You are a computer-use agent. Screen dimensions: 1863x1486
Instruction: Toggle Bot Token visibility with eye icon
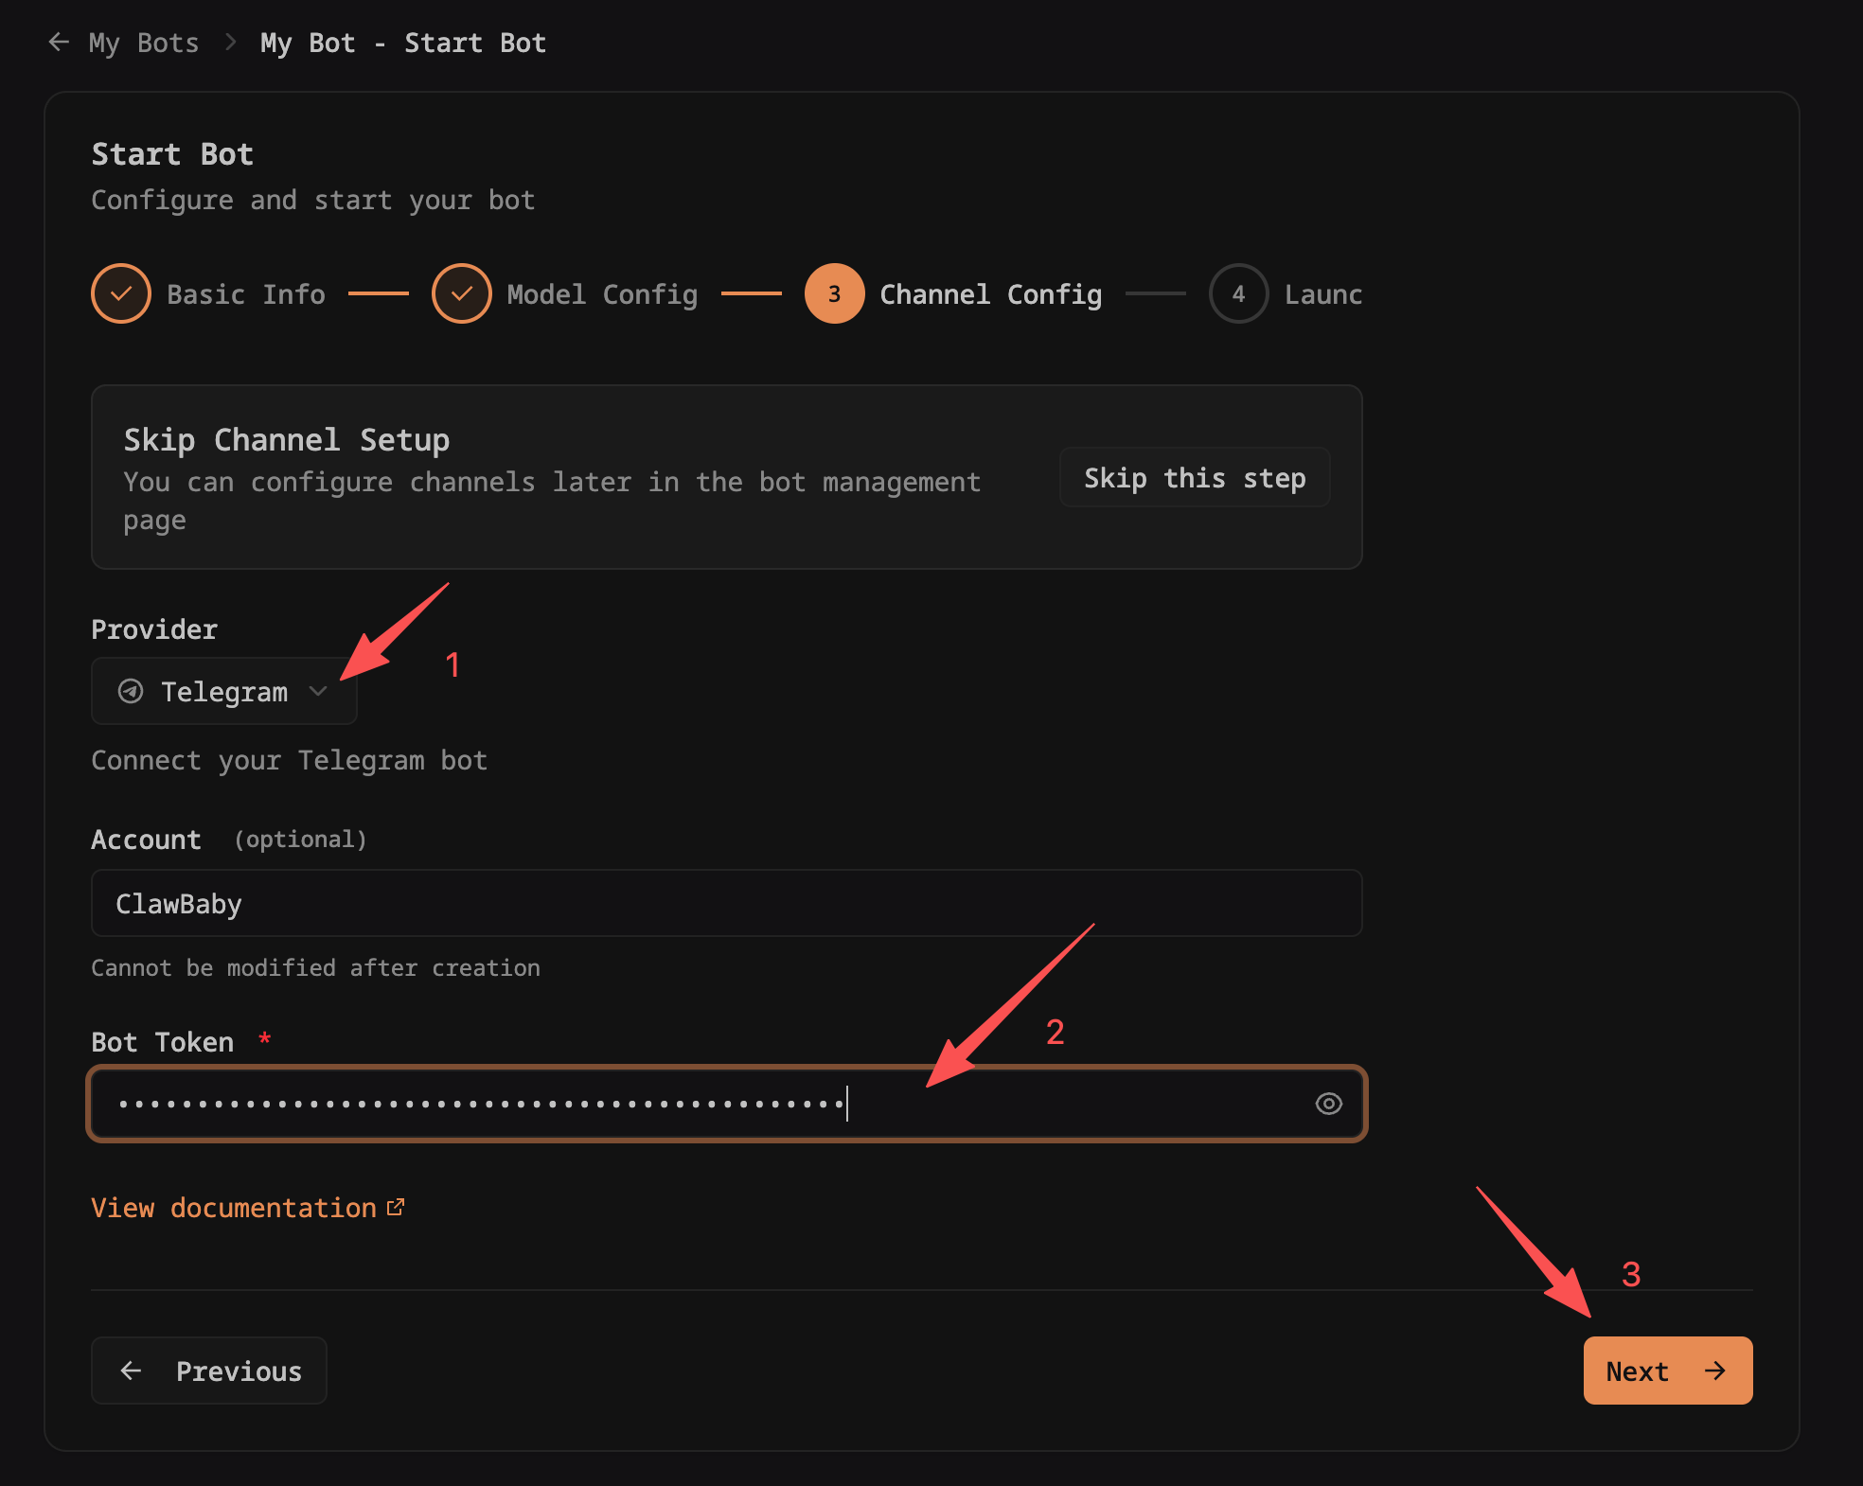click(x=1328, y=1104)
